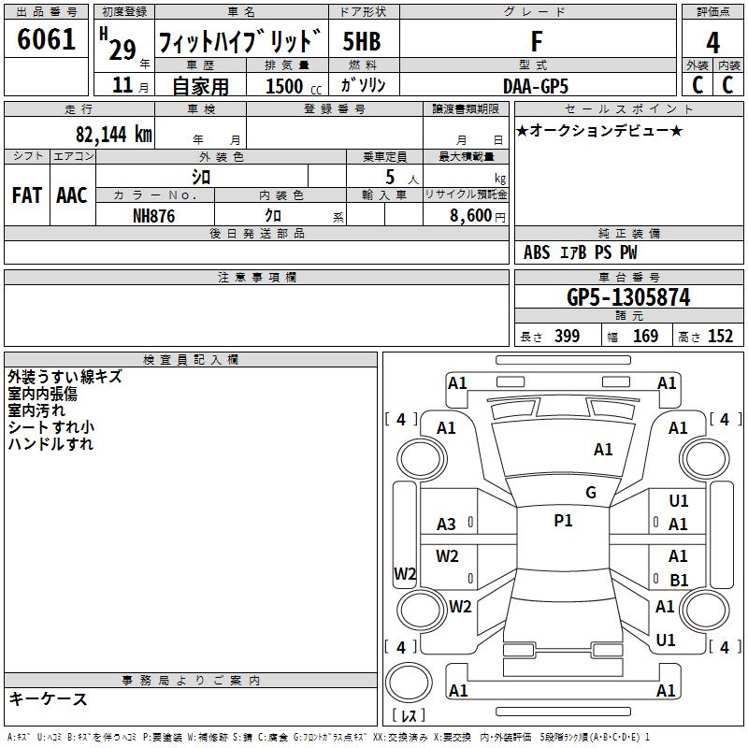
Task: Click the 注意事項欄 header
Action: 257,277
